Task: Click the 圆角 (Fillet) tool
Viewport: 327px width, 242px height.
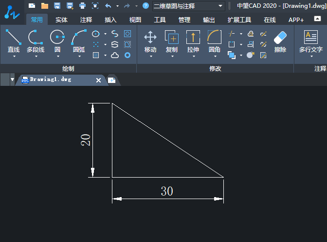Action: [215, 38]
